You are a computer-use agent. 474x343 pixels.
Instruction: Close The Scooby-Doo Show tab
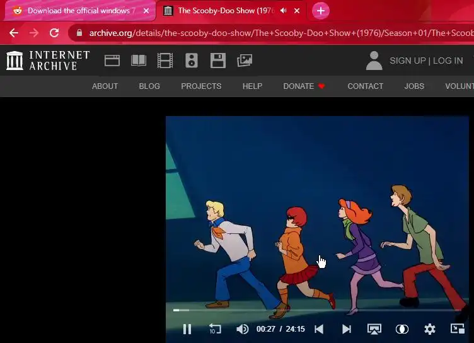[x=297, y=11]
